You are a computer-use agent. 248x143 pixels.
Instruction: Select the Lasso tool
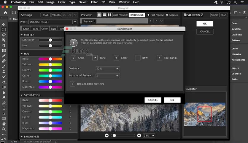(x=4, y=35)
